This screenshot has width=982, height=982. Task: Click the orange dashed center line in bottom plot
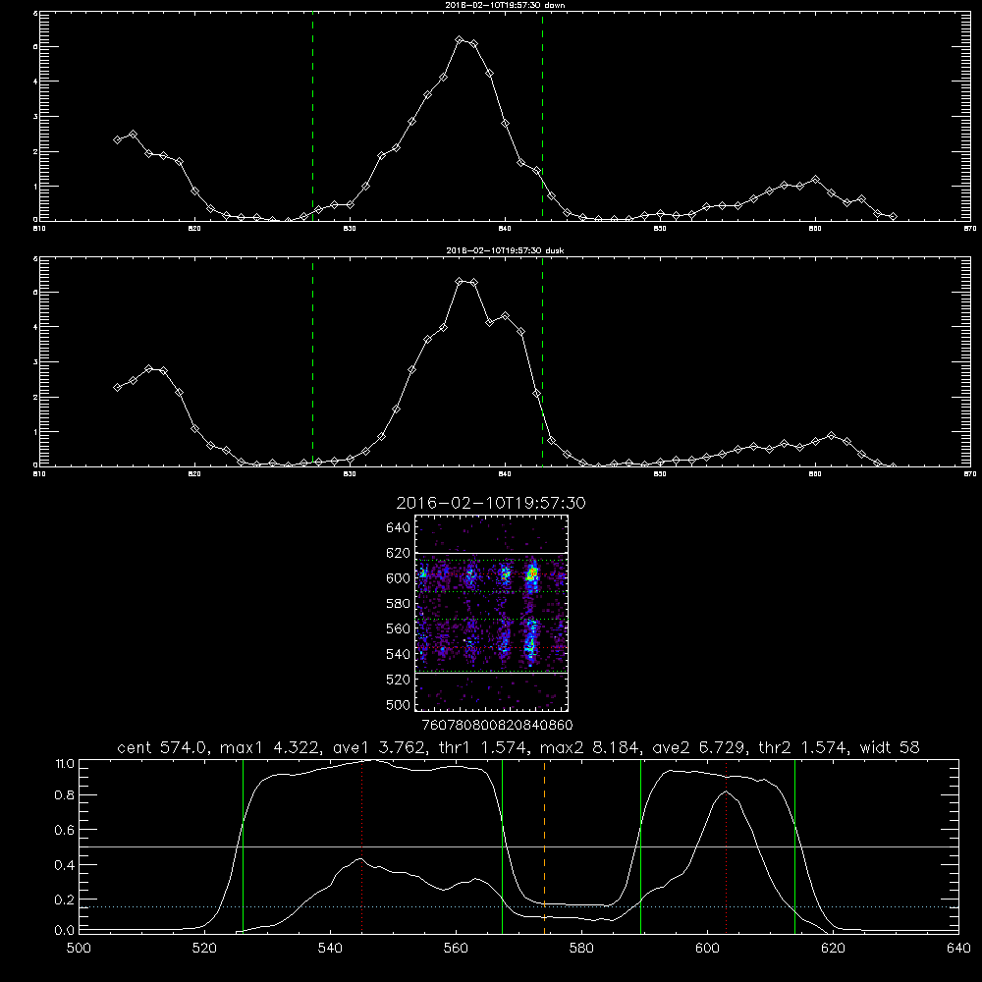[x=544, y=846]
